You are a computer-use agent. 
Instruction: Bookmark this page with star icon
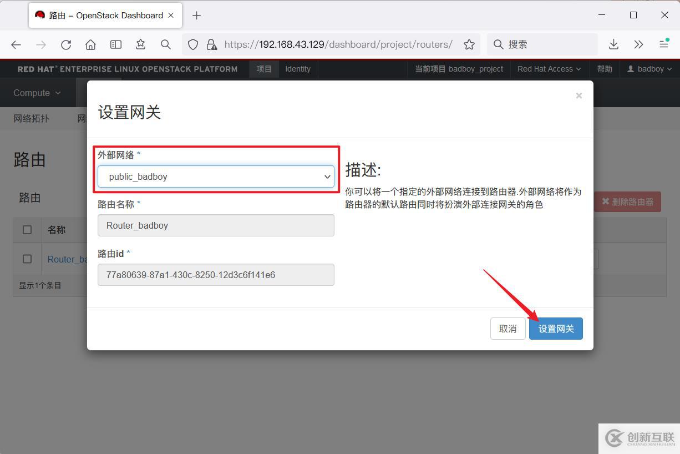(469, 44)
